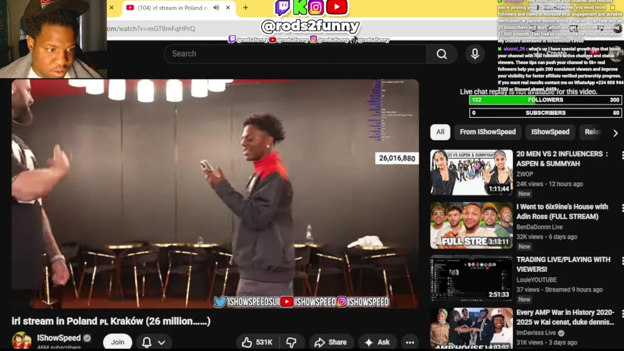This screenshot has width=624, height=351.
Task: Open IShowSpeed channel avatar
Action: 21,341
